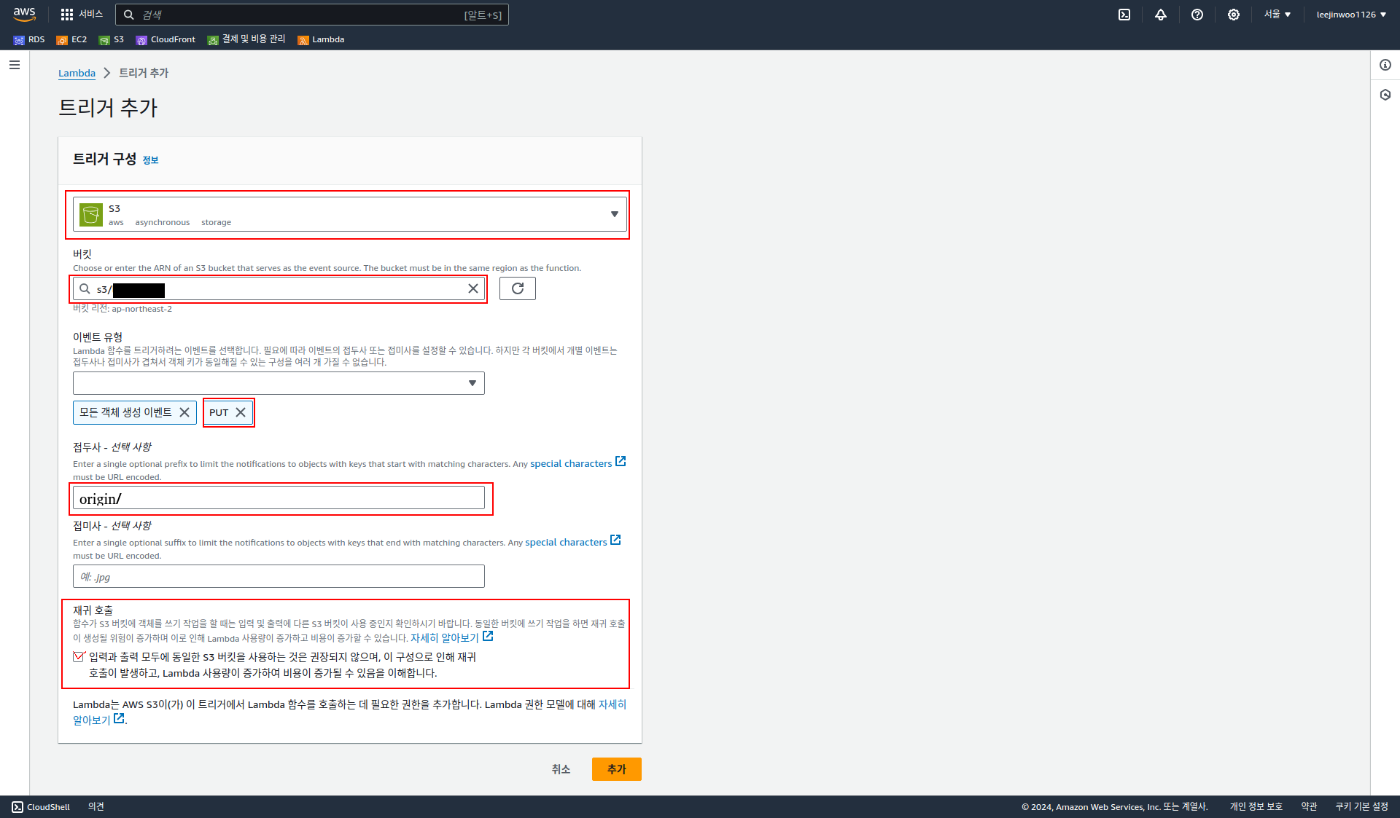Click the 접미사 suffix input field
This screenshot has height=818, width=1400.
[x=279, y=576]
